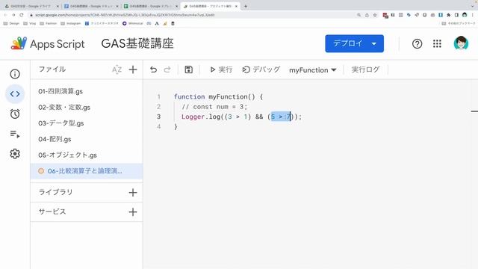Sort files alphabetically with AZ icon
The image size is (478, 269).
click(117, 69)
